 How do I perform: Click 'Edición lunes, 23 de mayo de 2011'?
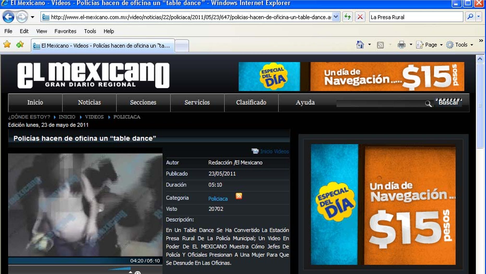48,125
